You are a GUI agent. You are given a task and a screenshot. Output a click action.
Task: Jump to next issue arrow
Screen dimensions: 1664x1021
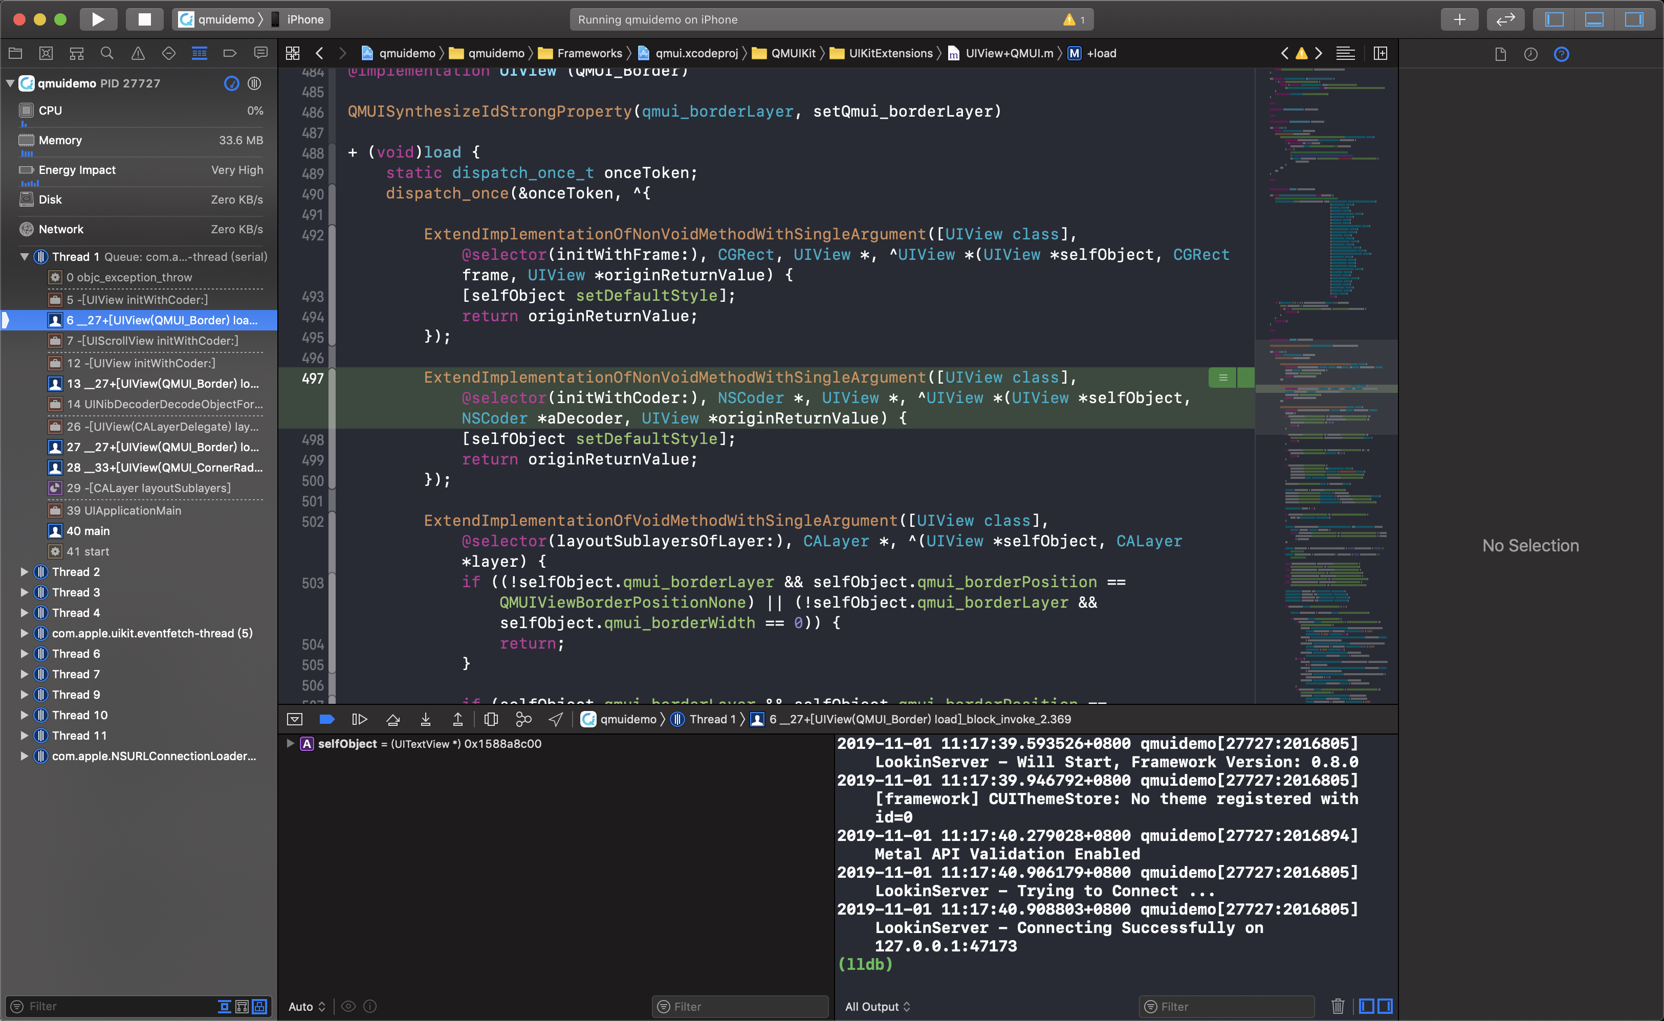pyautogui.click(x=1318, y=53)
